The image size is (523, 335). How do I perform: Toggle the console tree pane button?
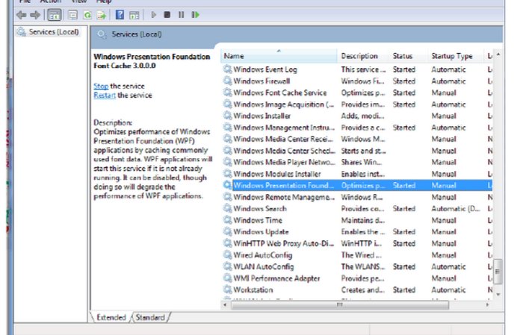pos(55,15)
